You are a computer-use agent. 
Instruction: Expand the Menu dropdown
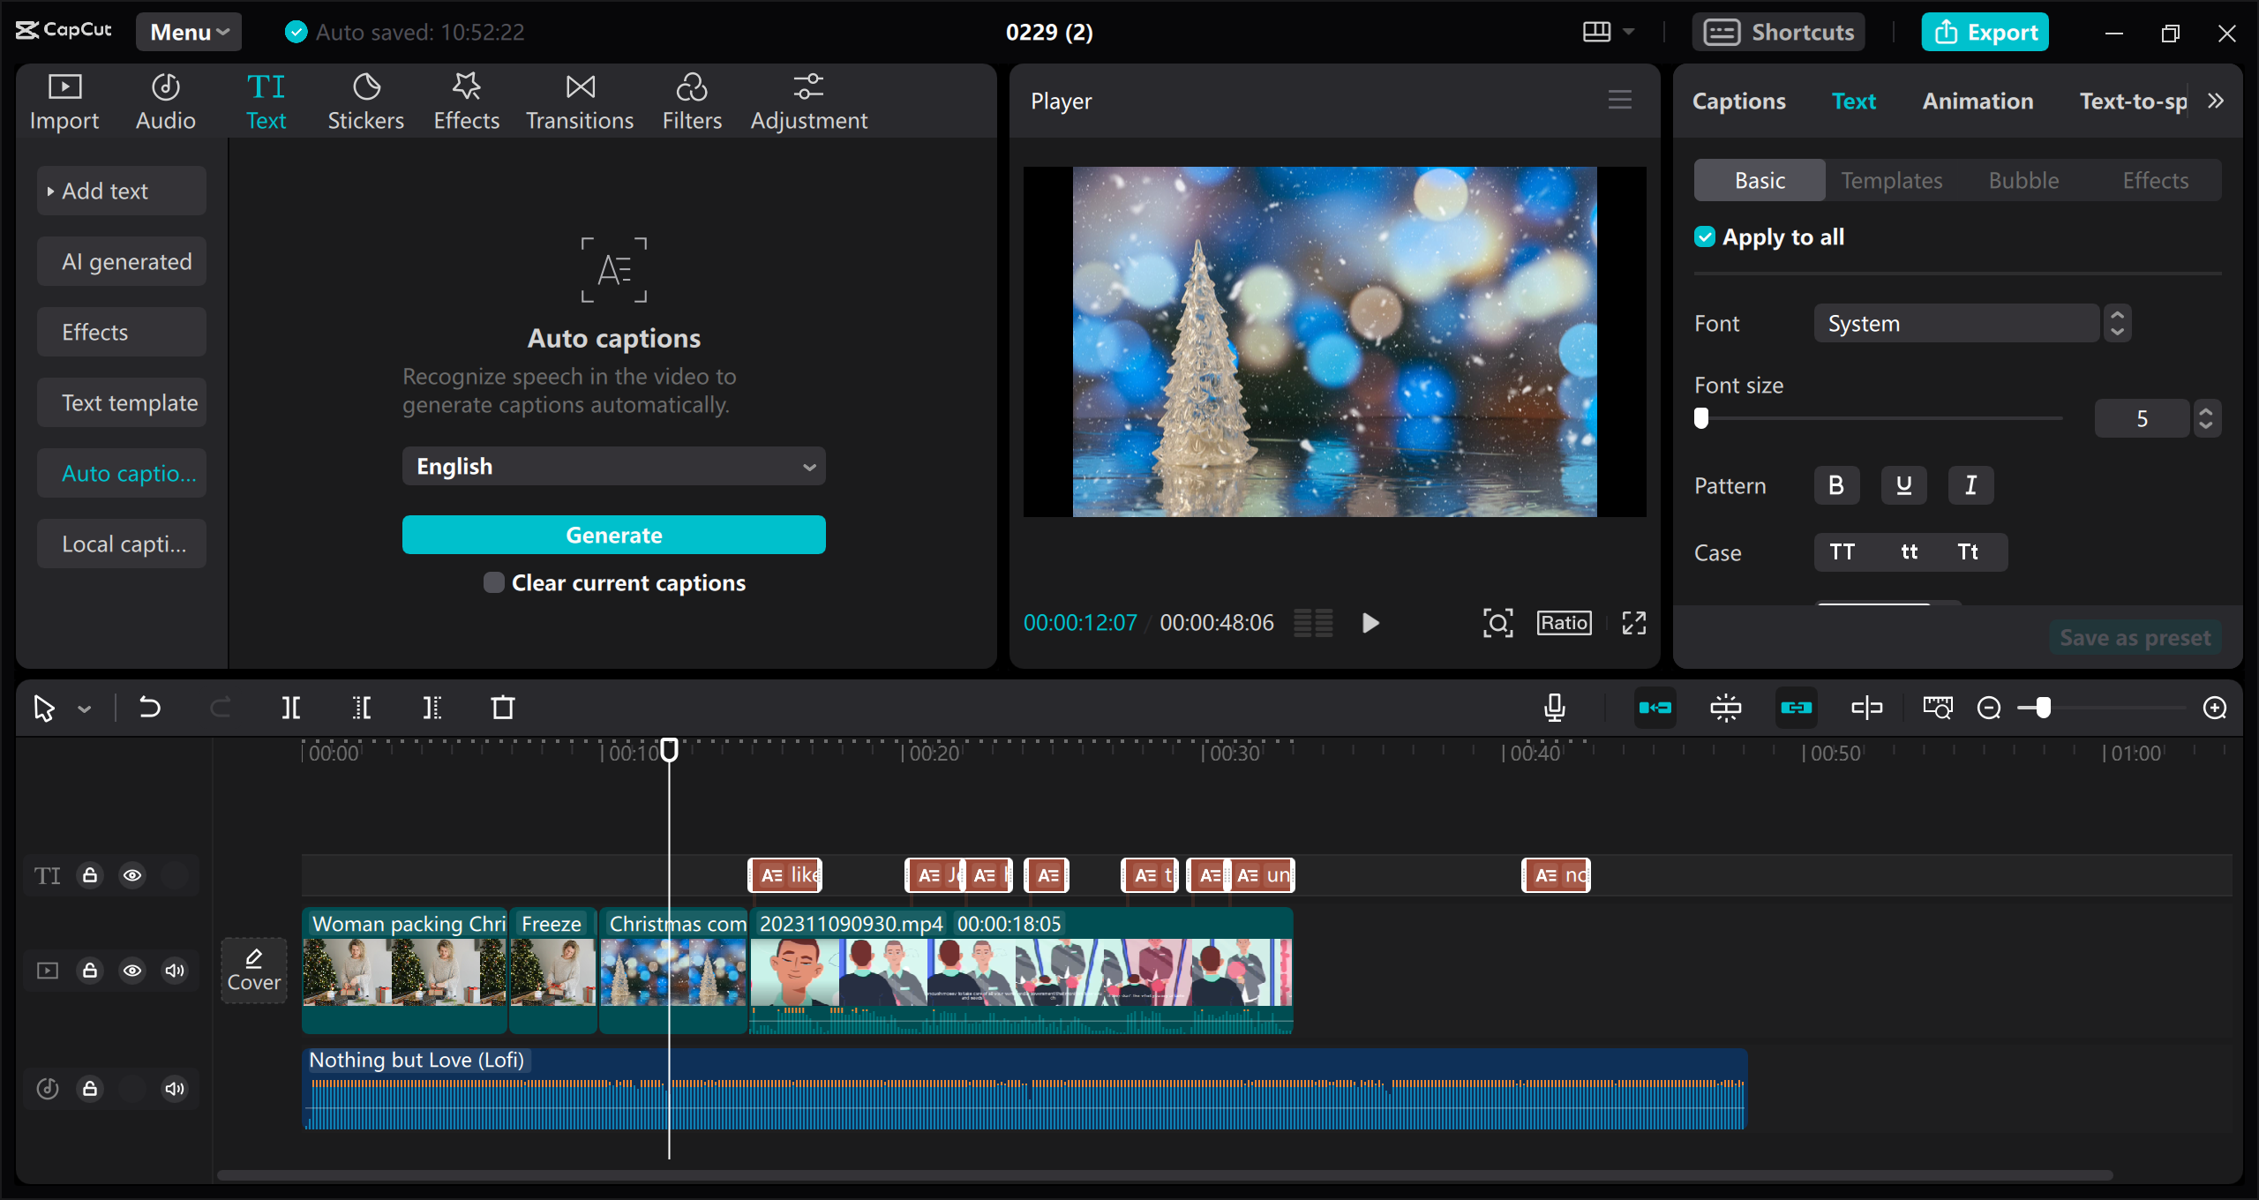[187, 31]
